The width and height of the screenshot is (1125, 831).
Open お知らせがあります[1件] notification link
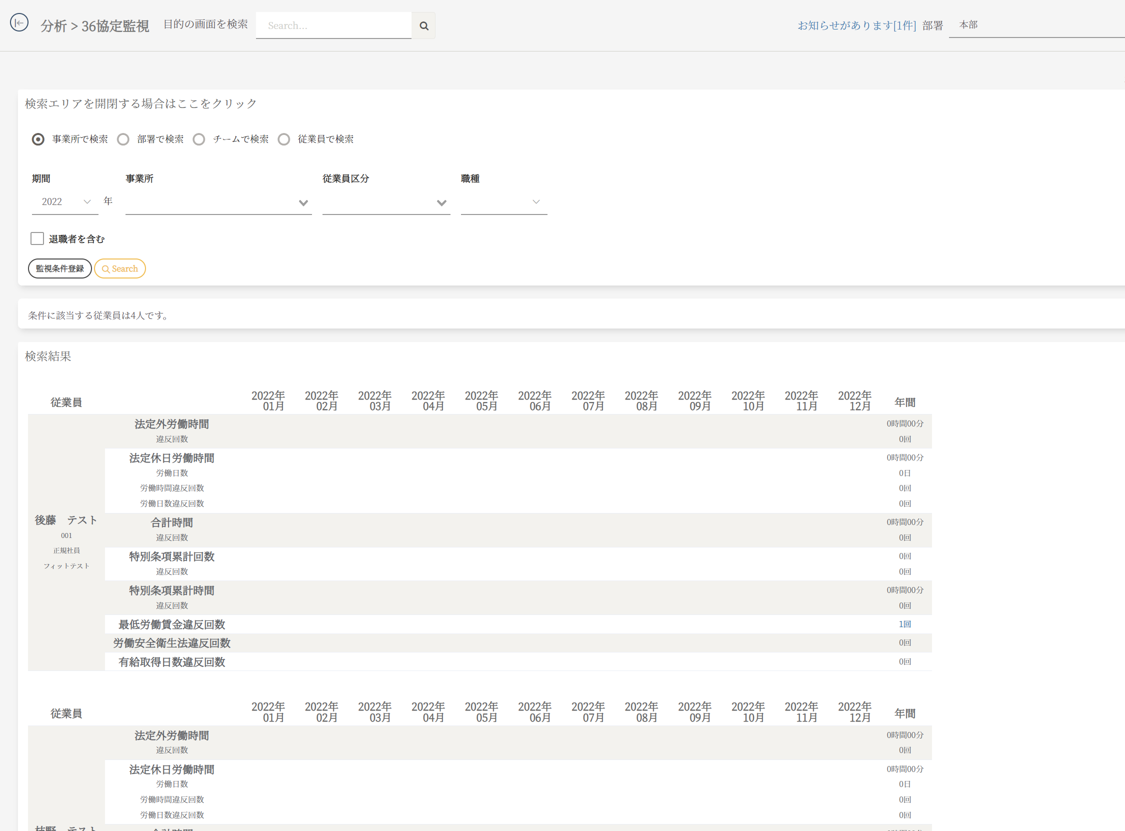click(856, 25)
